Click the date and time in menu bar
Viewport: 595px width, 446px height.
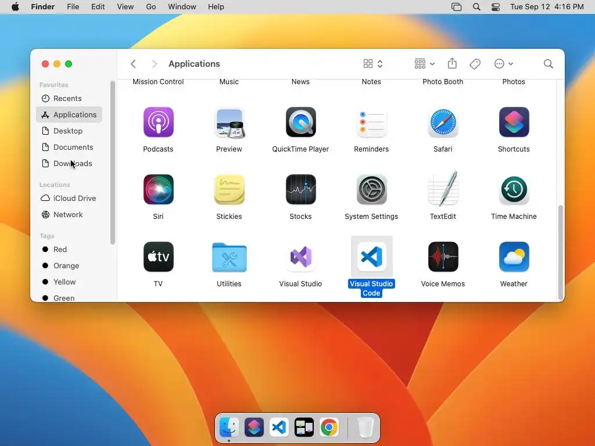pos(547,7)
